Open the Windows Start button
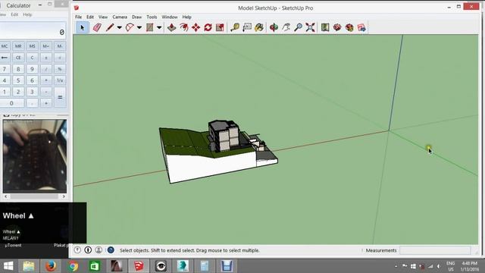Image resolution: width=485 pixels, height=273 pixels. click(8, 266)
